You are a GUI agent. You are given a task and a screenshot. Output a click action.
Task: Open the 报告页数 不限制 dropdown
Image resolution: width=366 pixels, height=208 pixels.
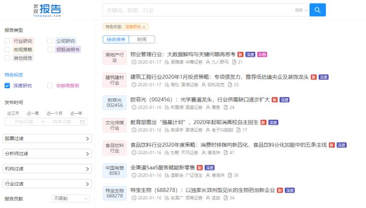71,198
